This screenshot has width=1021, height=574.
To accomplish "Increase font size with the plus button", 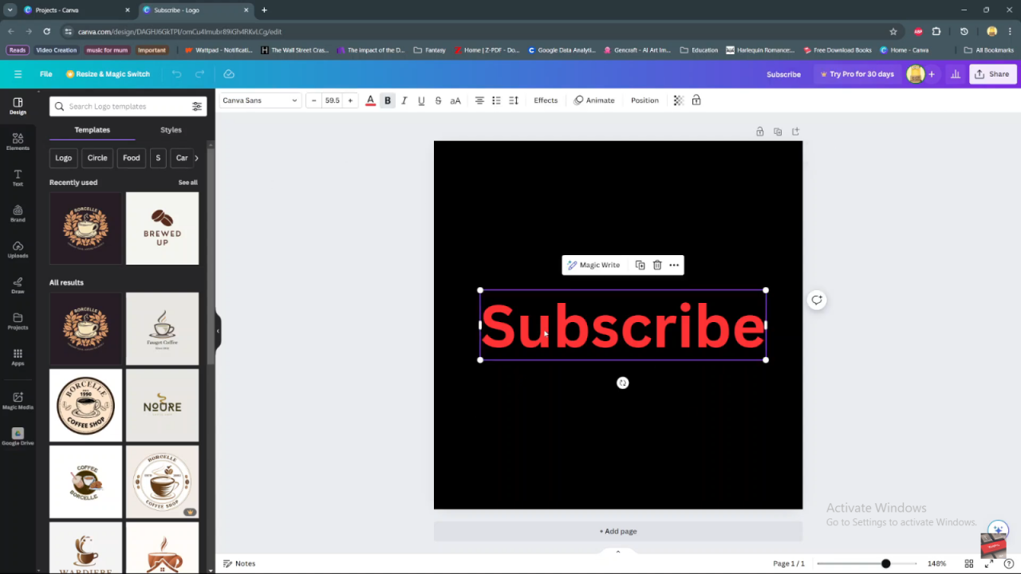I will click(x=350, y=100).
